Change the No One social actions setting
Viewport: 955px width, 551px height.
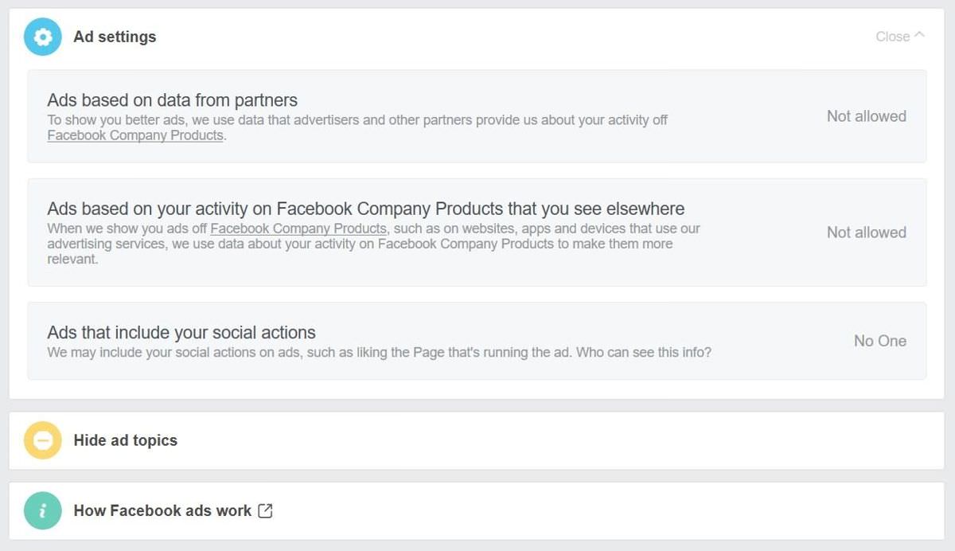pyautogui.click(x=880, y=341)
